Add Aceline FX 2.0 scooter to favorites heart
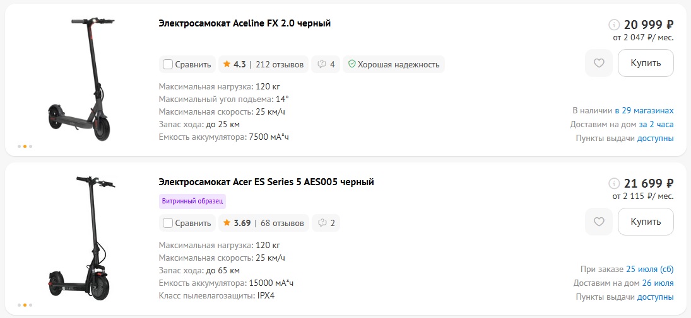The height and width of the screenshot is (318, 691). [x=598, y=64]
